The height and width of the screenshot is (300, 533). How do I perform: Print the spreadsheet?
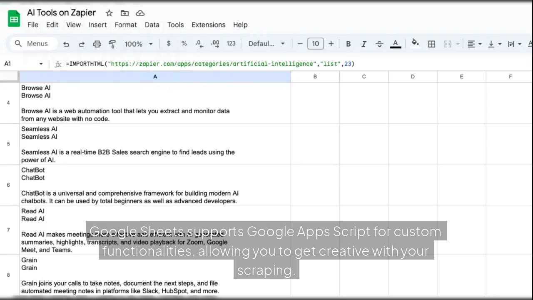pos(97,44)
